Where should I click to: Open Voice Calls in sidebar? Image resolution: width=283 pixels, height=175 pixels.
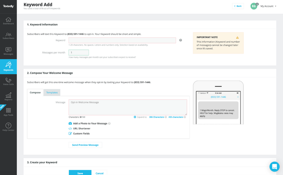point(8,82)
